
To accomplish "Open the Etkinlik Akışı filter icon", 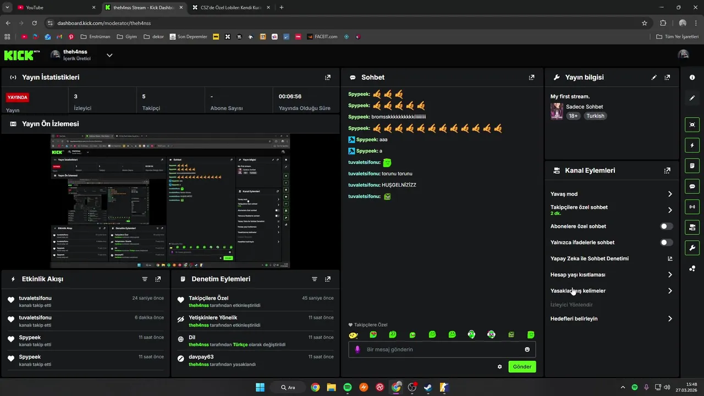I will (x=145, y=279).
